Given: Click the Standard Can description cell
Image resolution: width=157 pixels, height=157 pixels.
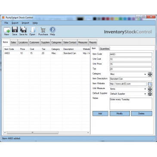Looking at the screenshot, I should [x=70, y=53].
